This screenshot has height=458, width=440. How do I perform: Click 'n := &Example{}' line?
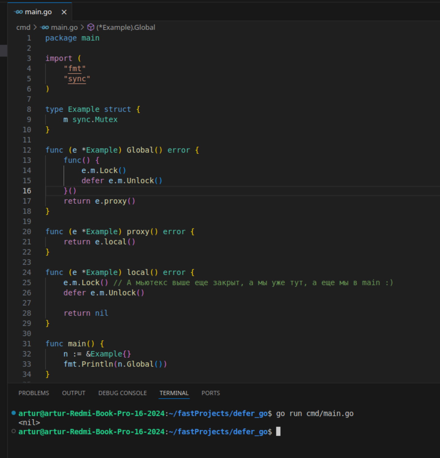(97, 354)
